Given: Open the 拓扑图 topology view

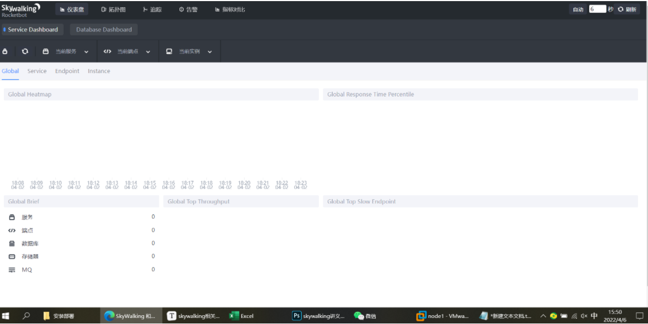Looking at the screenshot, I should click(x=113, y=9).
